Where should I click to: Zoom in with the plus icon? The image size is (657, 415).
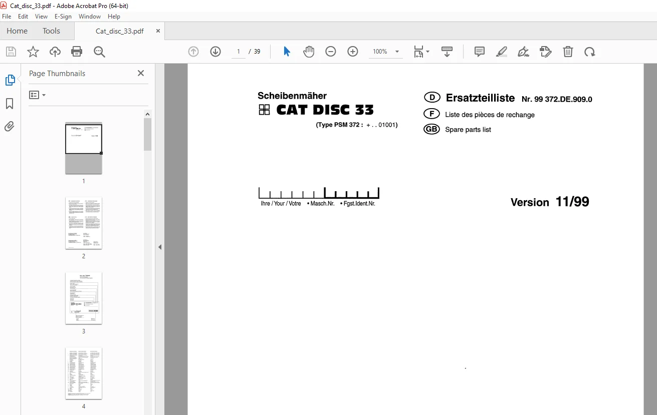coord(353,52)
